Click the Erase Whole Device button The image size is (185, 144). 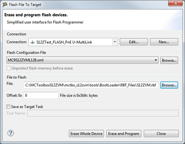point(86,133)
